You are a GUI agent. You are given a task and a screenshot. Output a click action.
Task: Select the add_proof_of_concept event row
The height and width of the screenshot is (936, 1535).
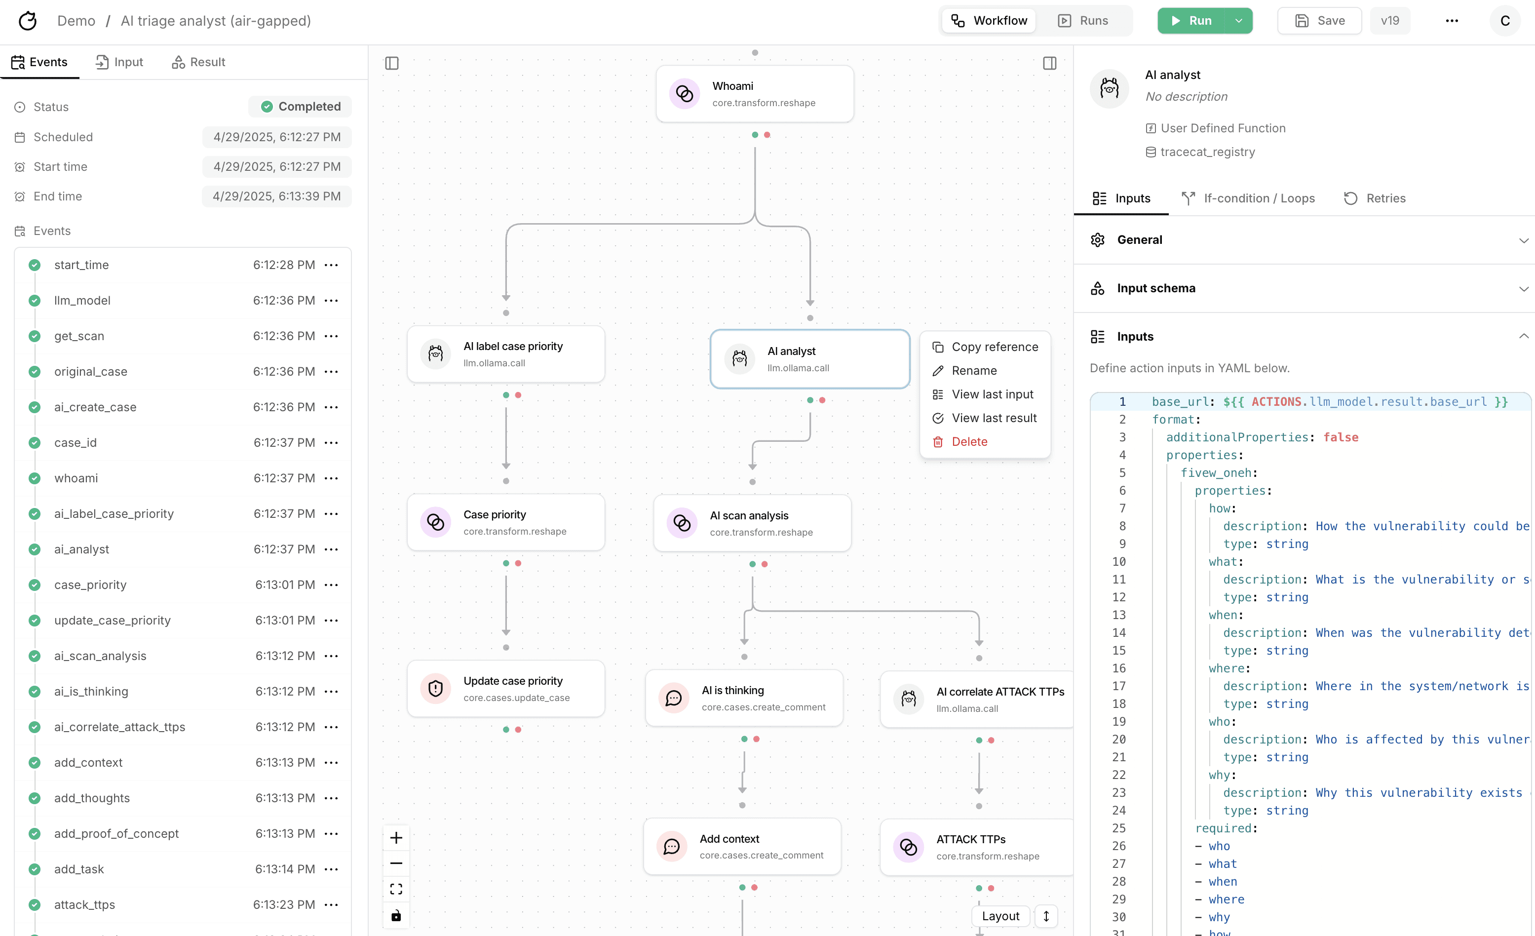183,833
